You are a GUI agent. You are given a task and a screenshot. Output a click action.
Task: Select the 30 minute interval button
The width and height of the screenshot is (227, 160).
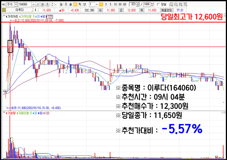click(120, 4)
